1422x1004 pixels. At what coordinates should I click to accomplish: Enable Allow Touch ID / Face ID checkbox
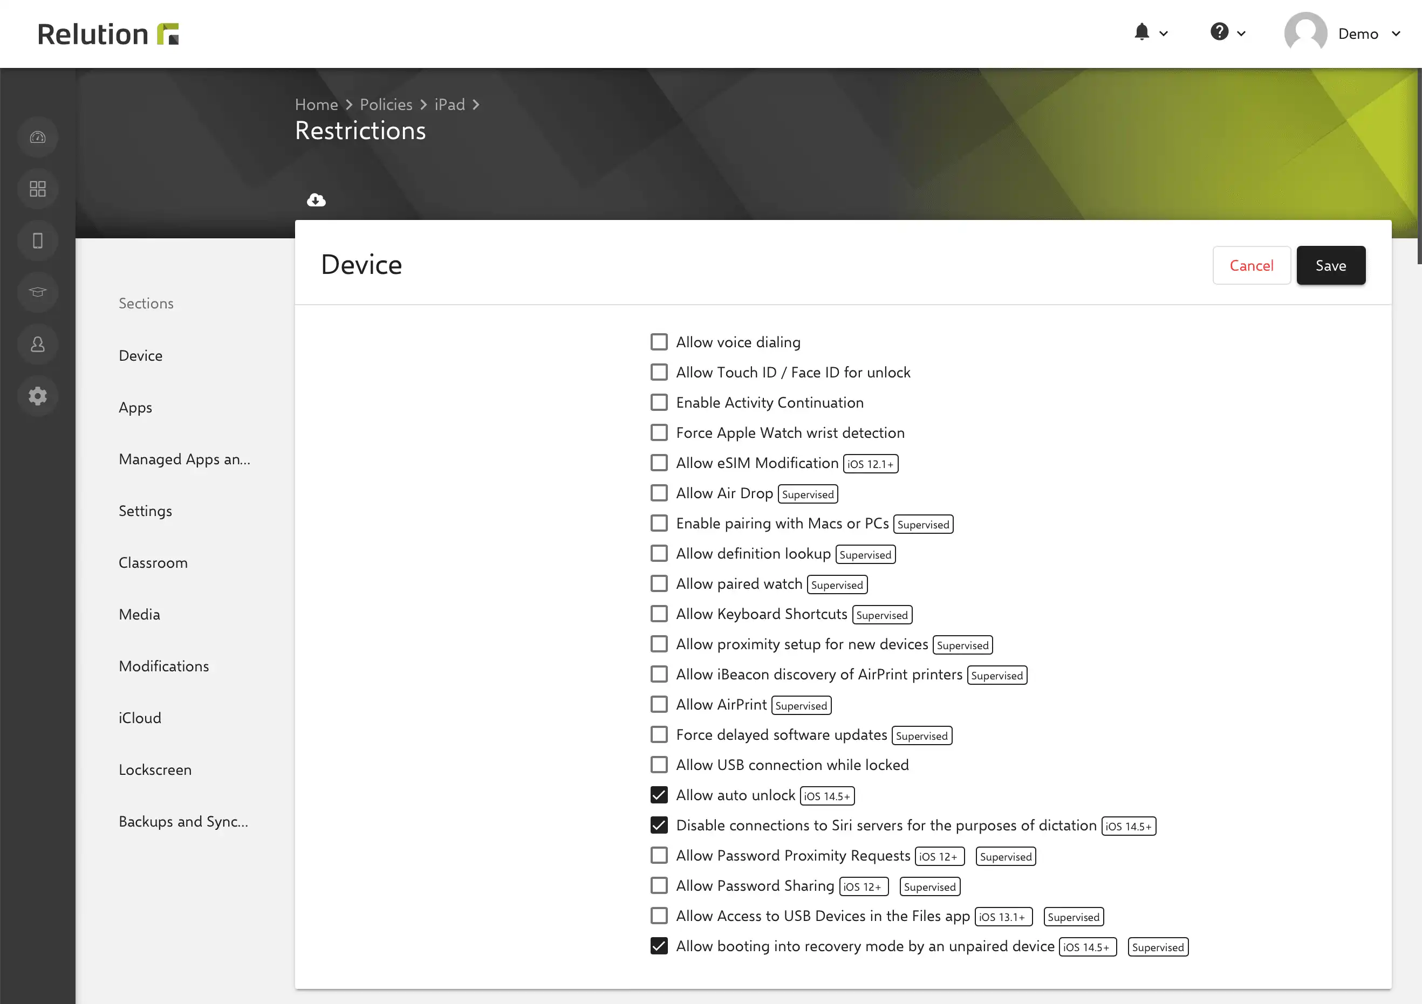tap(659, 372)
